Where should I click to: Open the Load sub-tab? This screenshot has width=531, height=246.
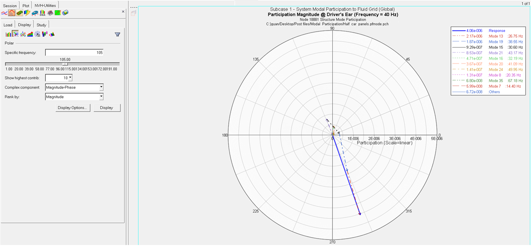pyautogui.click(x=8, y=25)
